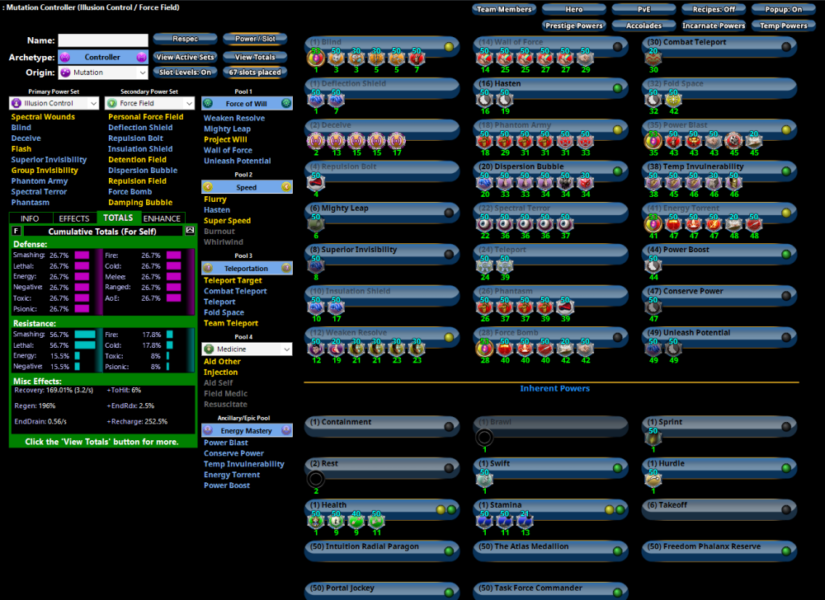Toggle the Combat Teleport power indicator
825x600 pixels.
click(786, 47)
